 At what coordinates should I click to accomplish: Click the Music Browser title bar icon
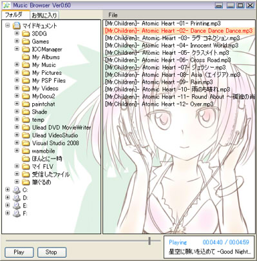6,5
